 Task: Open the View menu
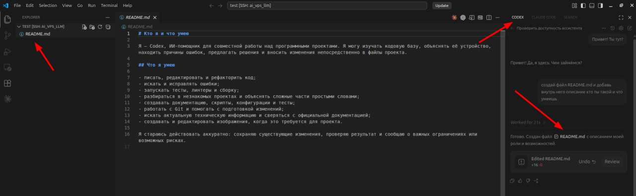point(68,5)
